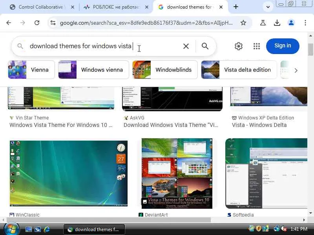Click the Vin Star Theme source label

pos(32,118)
